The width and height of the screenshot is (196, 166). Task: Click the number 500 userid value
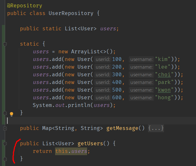[x=117, y=90]
